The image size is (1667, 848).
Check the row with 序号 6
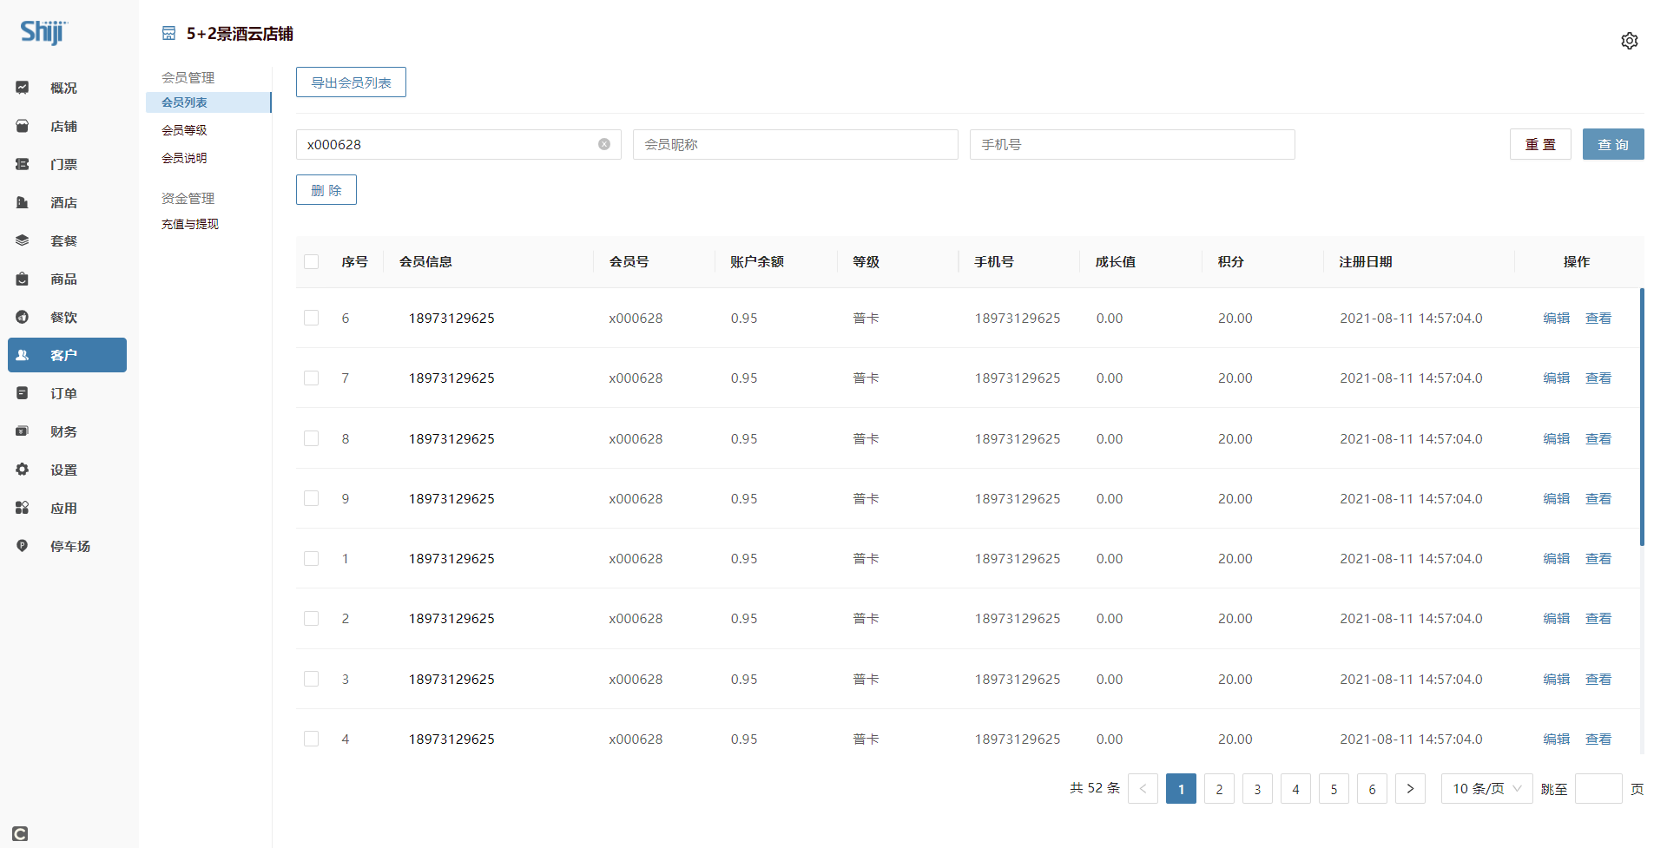click(x=312, y=318)
